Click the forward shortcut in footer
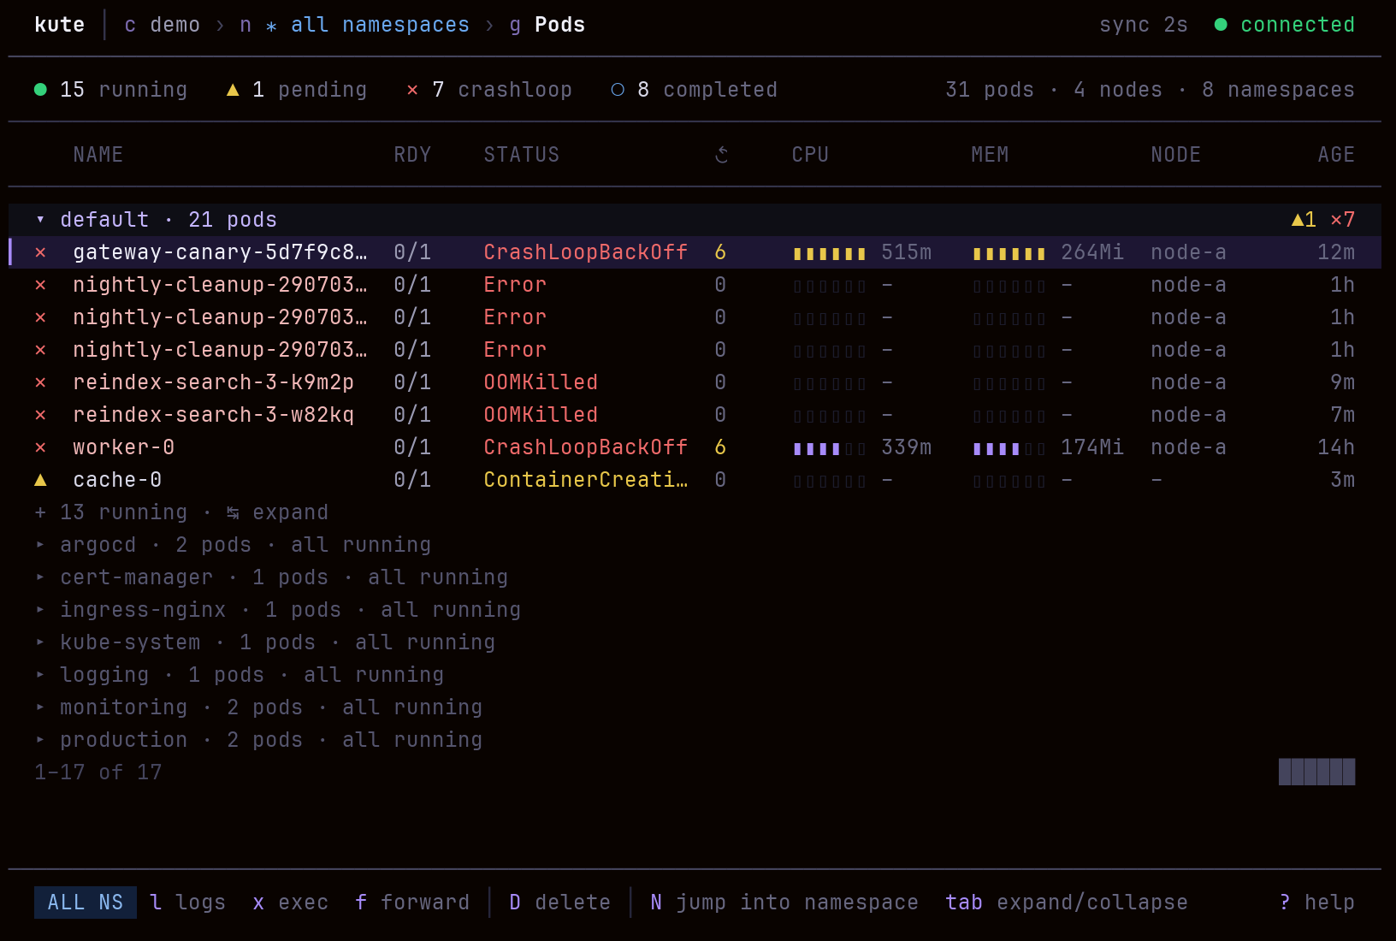 pyautogui.click(x=412, y=903)
